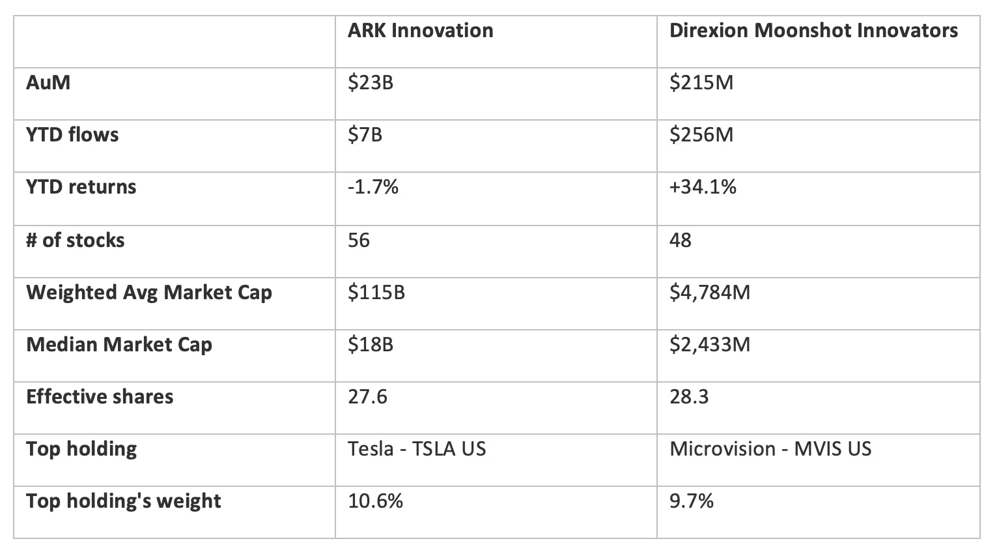
Task: Select the Weighted Avg Market Cap label
Action: click(149, 293)
